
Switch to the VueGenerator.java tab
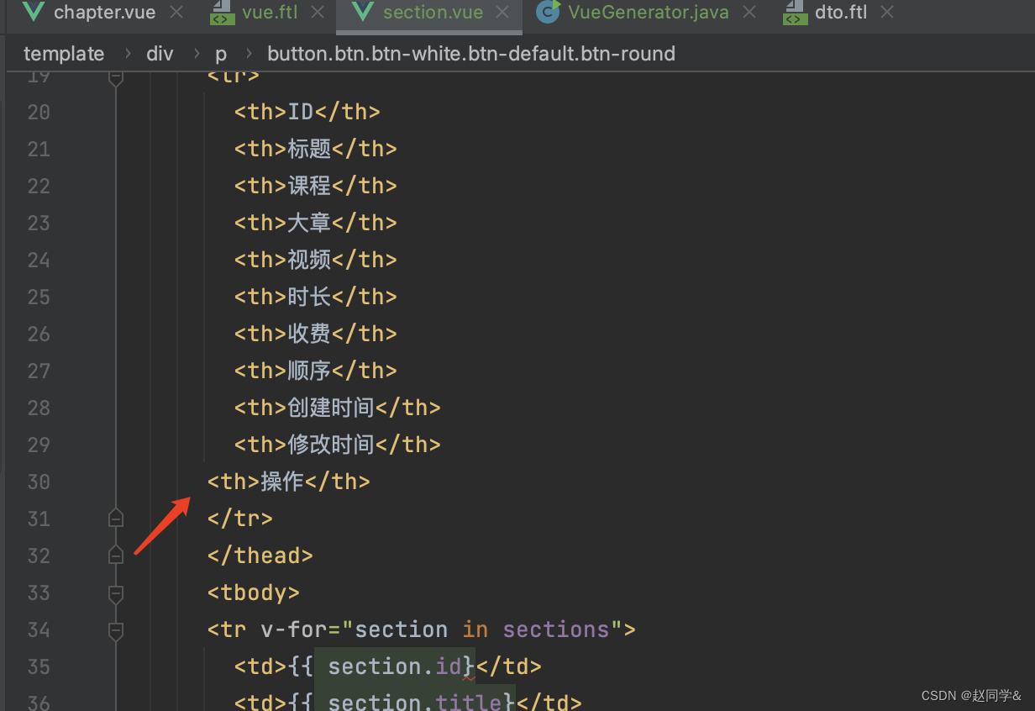click(648, 13)
